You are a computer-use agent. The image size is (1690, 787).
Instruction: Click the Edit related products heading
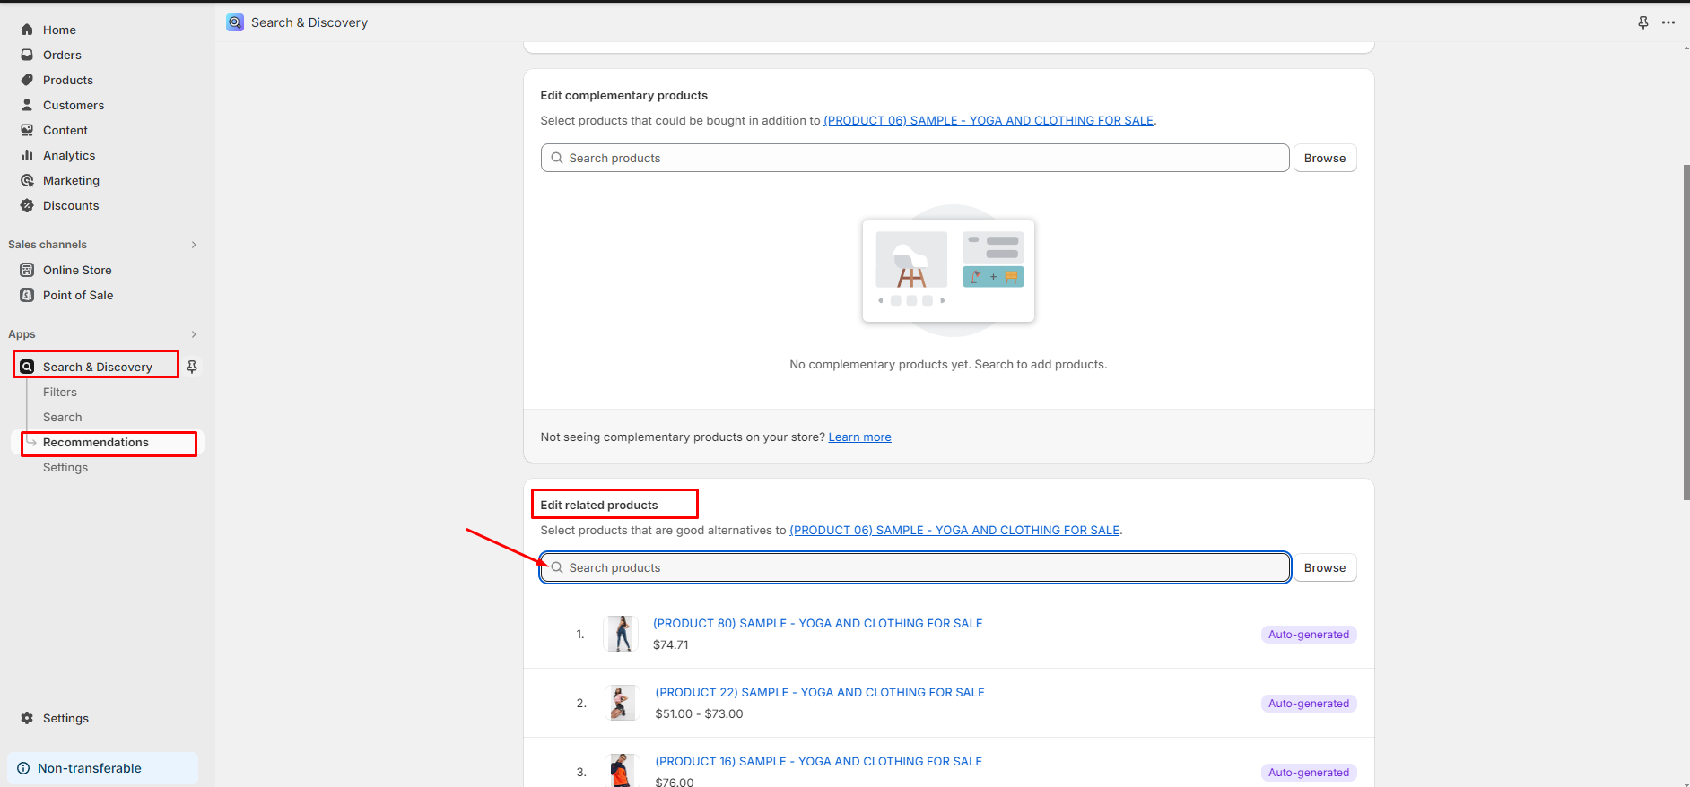coord(599,505)
